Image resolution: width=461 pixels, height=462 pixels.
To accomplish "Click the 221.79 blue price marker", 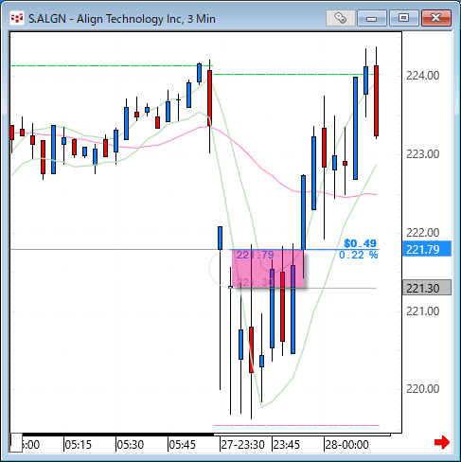I will coord(427,249).
